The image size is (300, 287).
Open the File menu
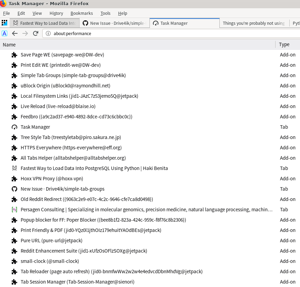(6, 13)
